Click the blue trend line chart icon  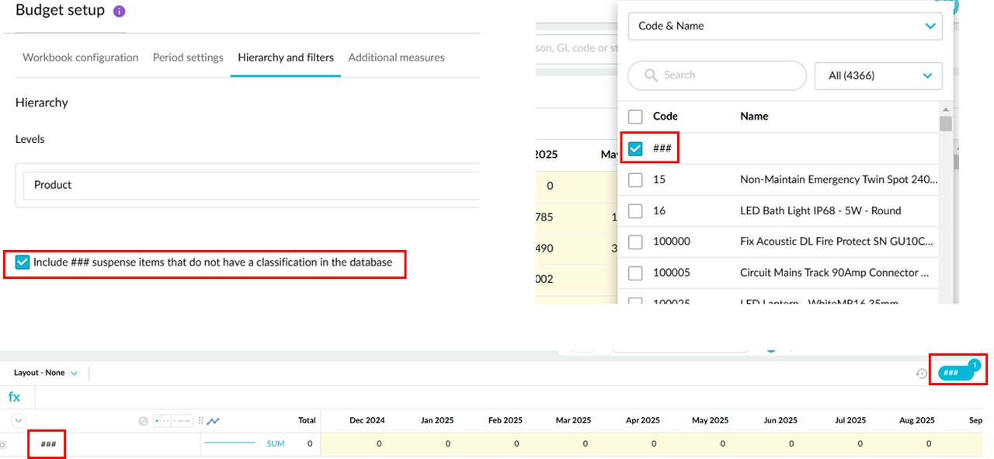(213, 420)
